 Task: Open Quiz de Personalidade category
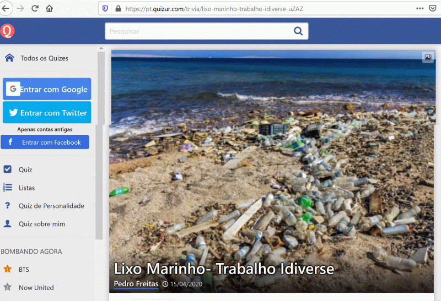pyautogui.click(x=51, y=206)
